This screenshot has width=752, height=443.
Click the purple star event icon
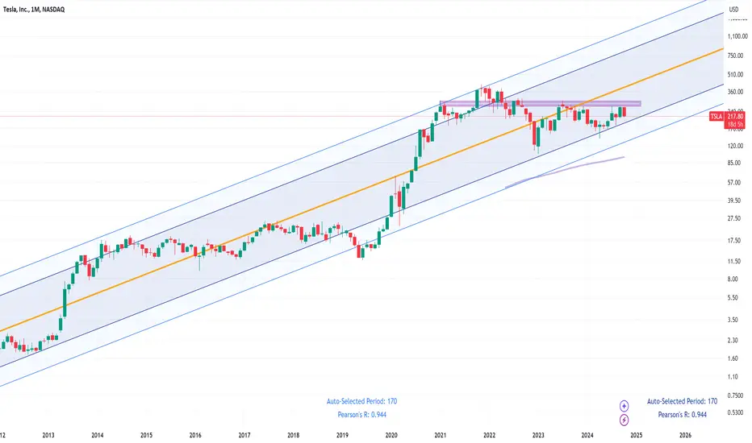[624, 406]
